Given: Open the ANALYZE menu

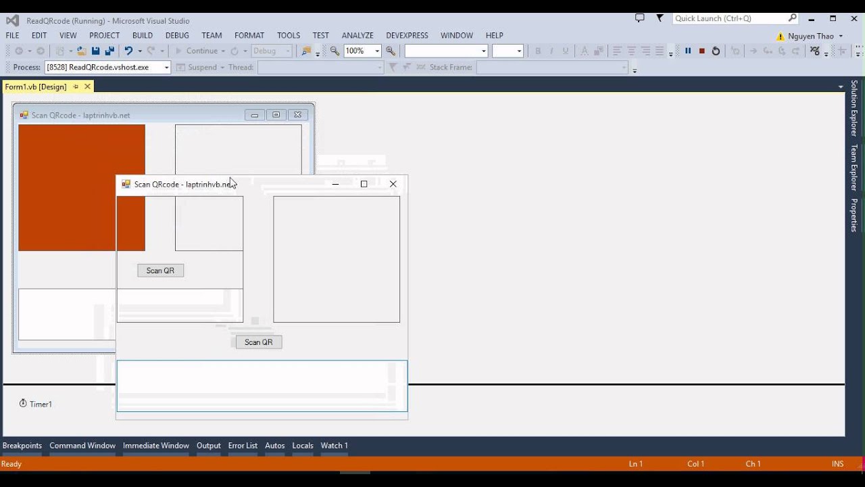Looking at the screenshot, I should [357, 35].
